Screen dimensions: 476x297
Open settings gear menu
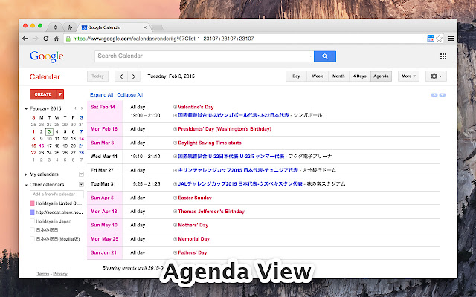coord(436,76)
